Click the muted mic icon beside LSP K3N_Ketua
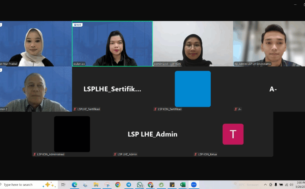This screenshot has width=305, height=189. coord(196,154)
